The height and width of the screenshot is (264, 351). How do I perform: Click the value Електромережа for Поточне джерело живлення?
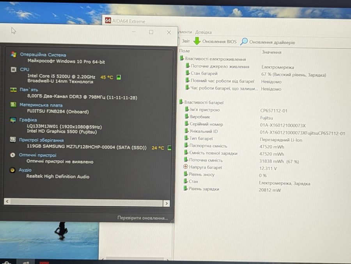tap(278, 67)
